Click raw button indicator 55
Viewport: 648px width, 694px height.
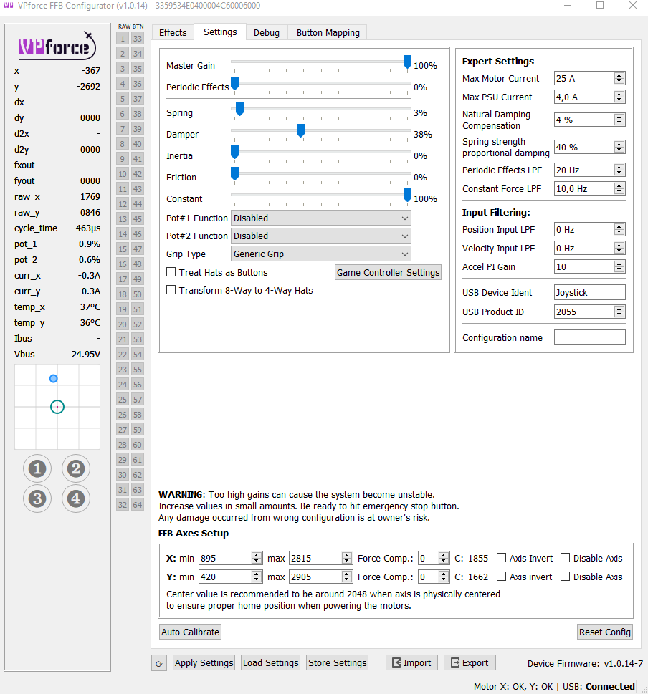[x=138, y=370]
